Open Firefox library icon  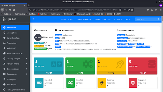[x=148, y=10]
